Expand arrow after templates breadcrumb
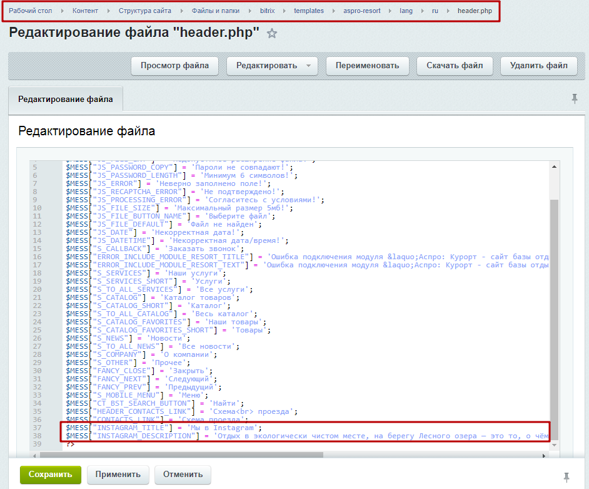The image size is (589, 489). pos(334,11)
